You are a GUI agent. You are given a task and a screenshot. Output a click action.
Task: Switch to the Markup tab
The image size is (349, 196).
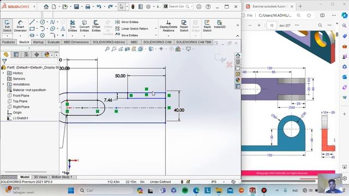tap(38, 42)
